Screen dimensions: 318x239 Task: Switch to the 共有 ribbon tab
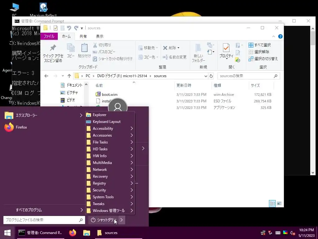(83, 36)
